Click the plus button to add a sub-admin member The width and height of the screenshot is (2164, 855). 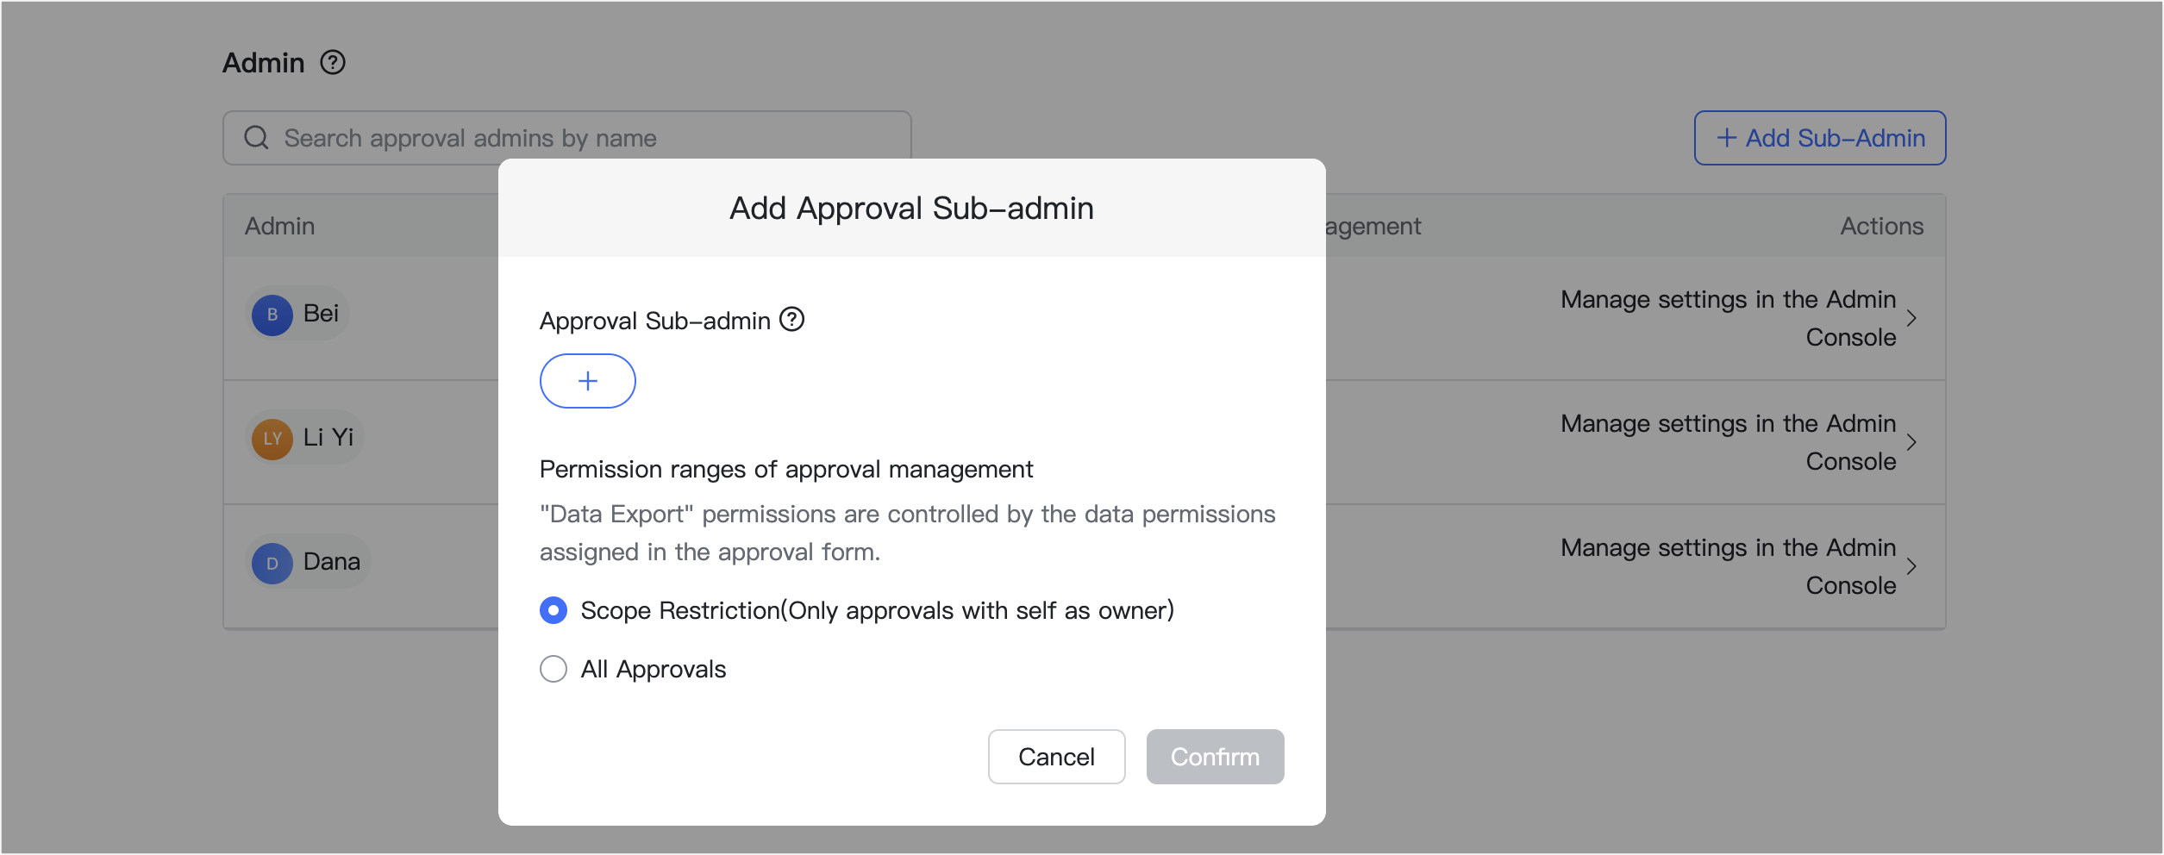pos(587,380)
